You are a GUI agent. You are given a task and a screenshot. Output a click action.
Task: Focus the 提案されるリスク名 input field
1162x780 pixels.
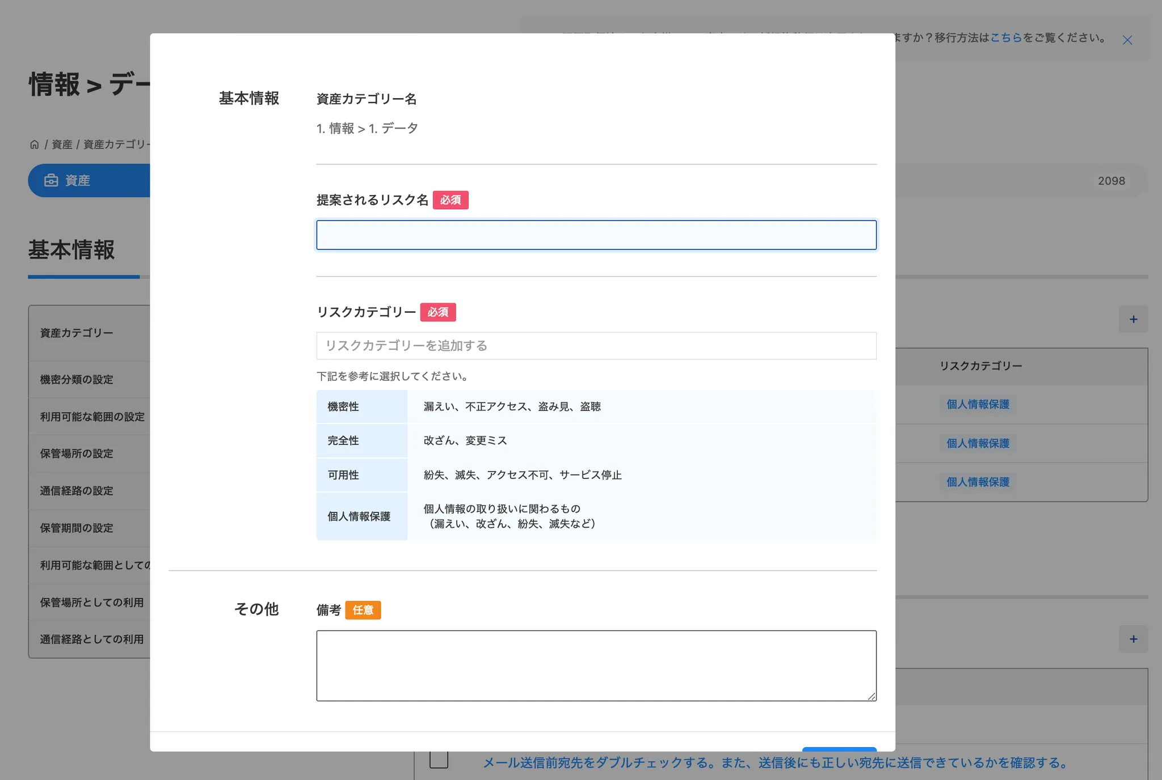(x=596, y=235)
